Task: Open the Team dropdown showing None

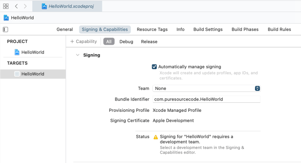Action: 207,88
